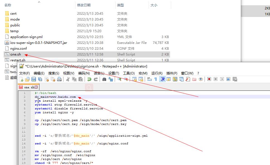Close the one.sh tab
Screen dimensions: 270x165
pyautogui.click(x=36, y=87)
